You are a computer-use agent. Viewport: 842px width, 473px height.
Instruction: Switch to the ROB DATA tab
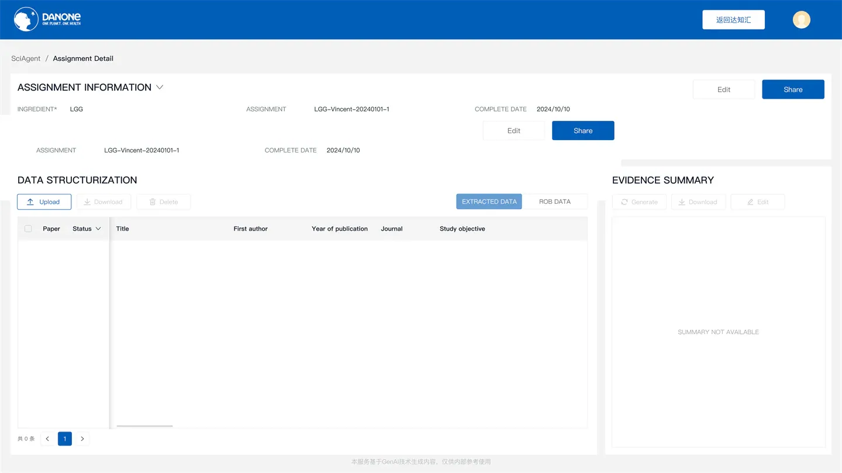[554, 201]
